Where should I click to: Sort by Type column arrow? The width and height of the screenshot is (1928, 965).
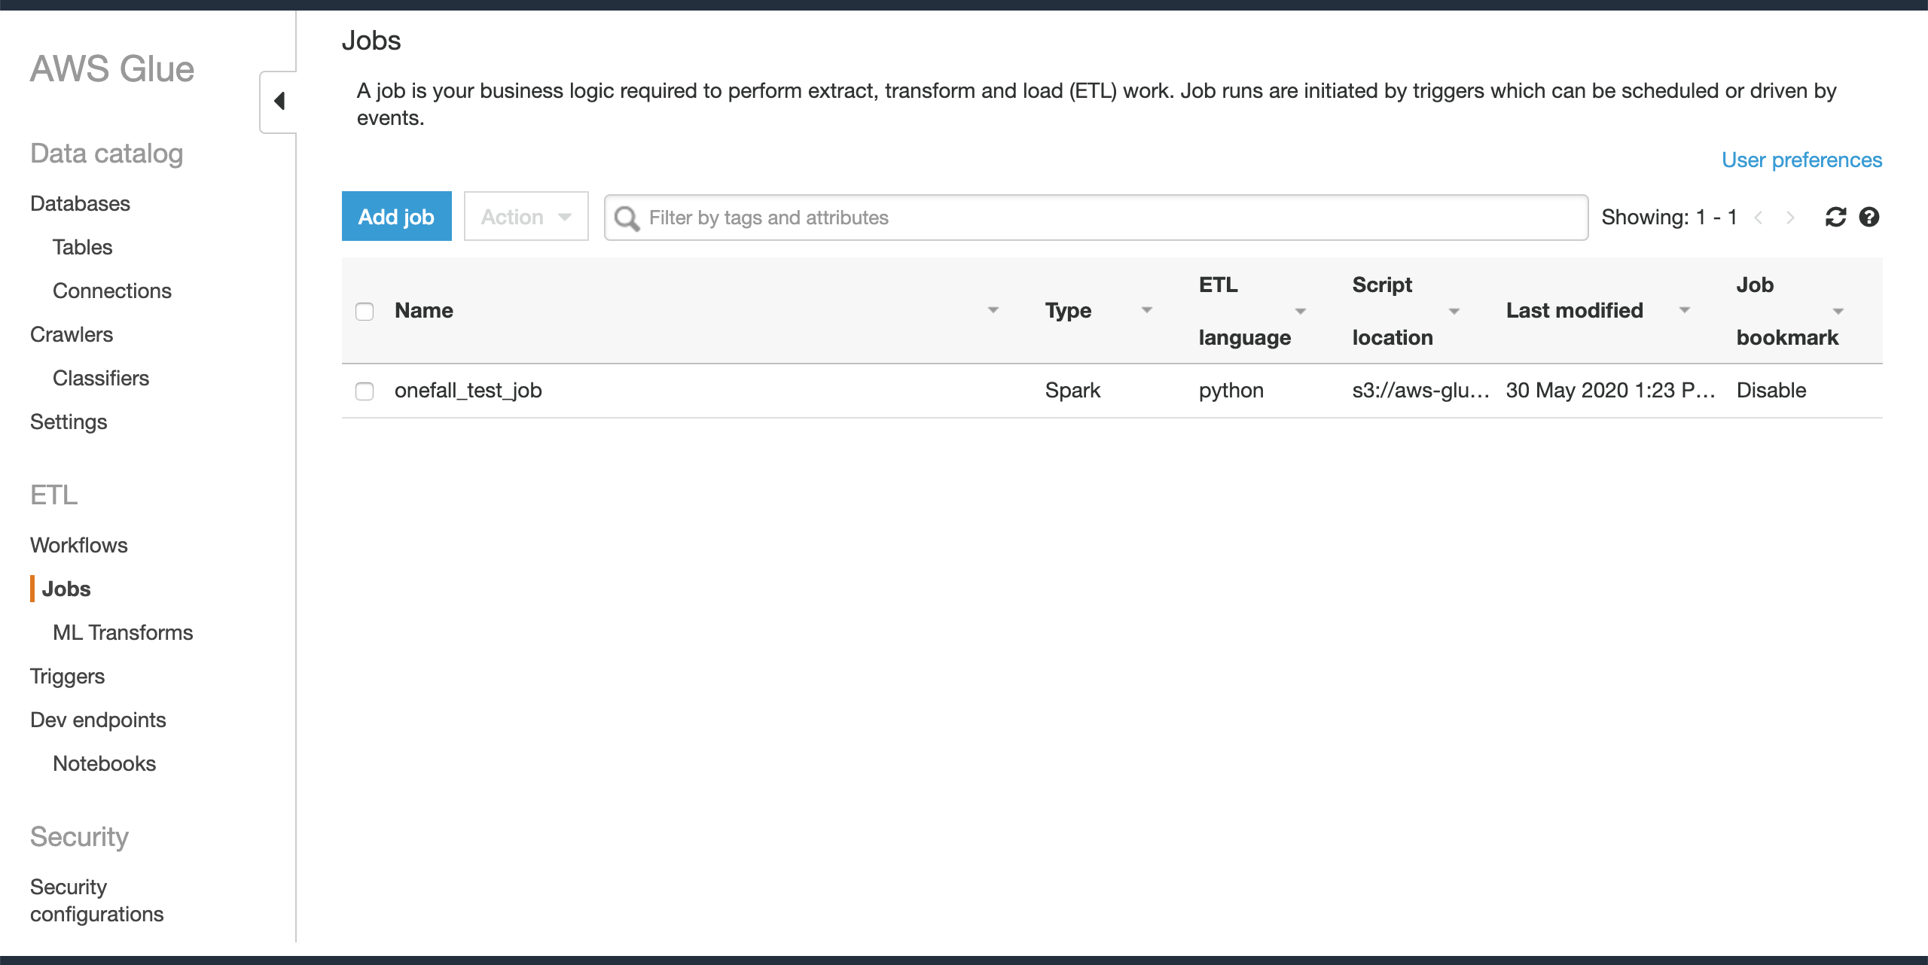pos(1147,310)
